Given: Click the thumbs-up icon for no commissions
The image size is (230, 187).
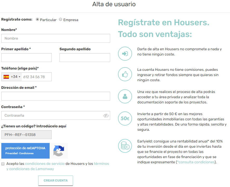Looking at the screenshot, I should [x=125, y=75].
